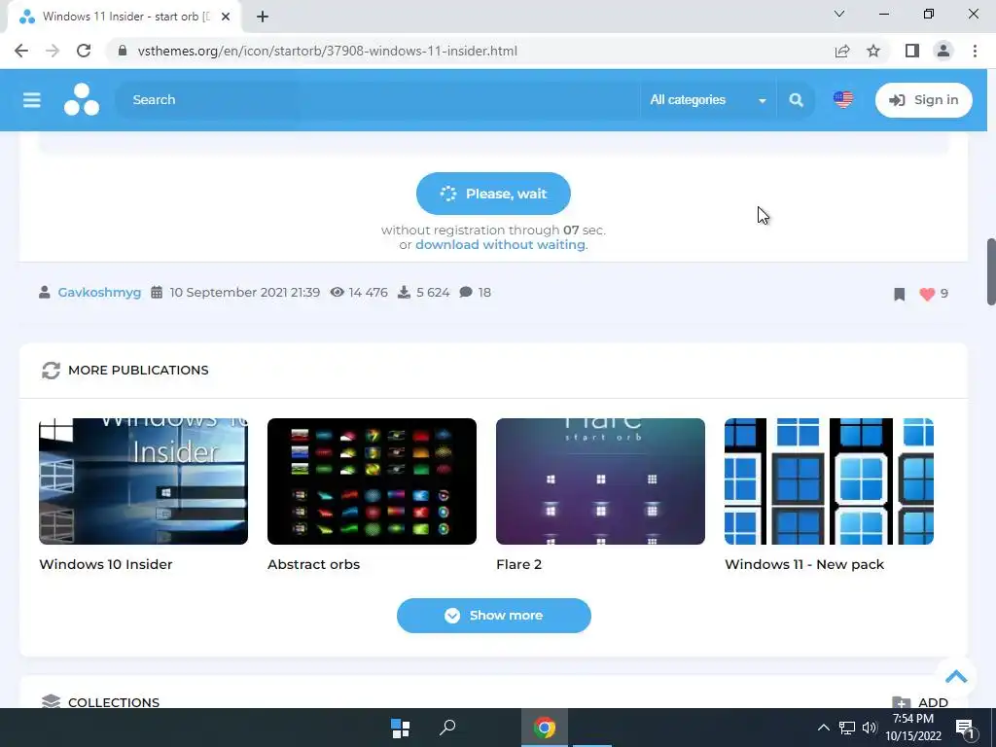Image resolution: width=996 pixels, height=747 pixels.
Task: Open the Abstract orbs thumbnail
Action: (x=372, y=480)
